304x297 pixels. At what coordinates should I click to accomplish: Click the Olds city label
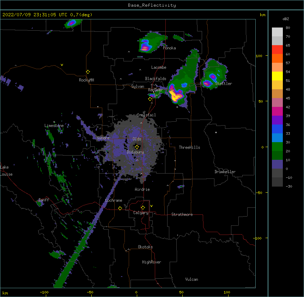(137, 139)
